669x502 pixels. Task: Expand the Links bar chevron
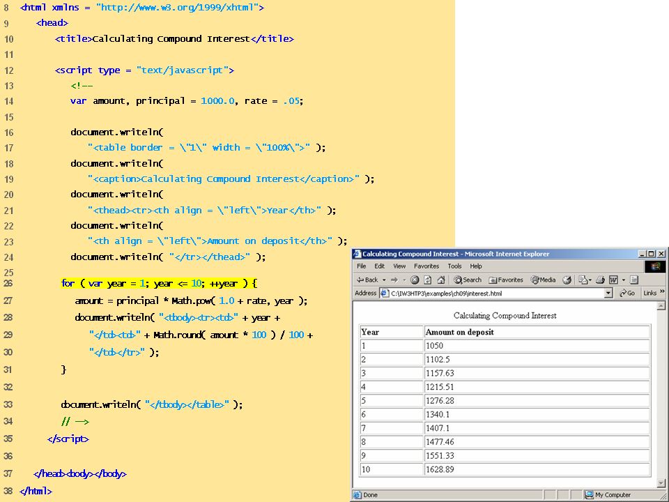point(662,292)
